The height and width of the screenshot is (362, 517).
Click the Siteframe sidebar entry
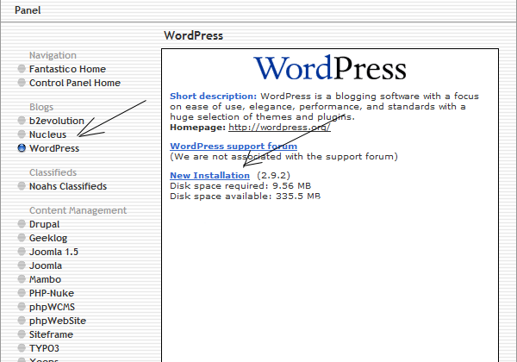pyautogui.click(x=51, y=334)
